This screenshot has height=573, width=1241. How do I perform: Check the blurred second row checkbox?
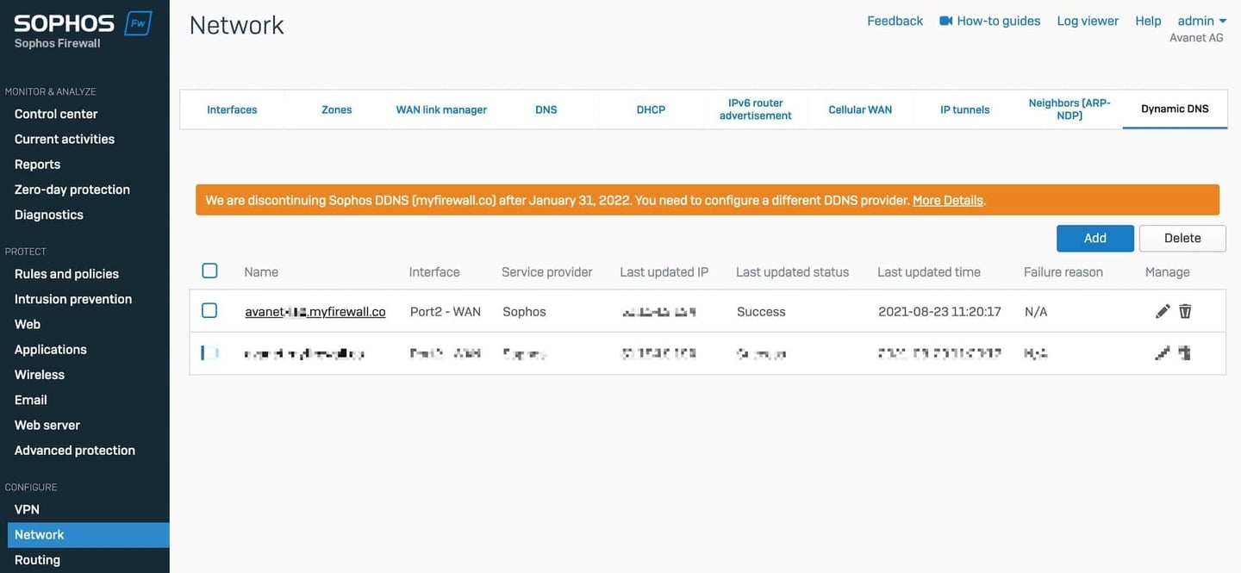click(209, 352)
